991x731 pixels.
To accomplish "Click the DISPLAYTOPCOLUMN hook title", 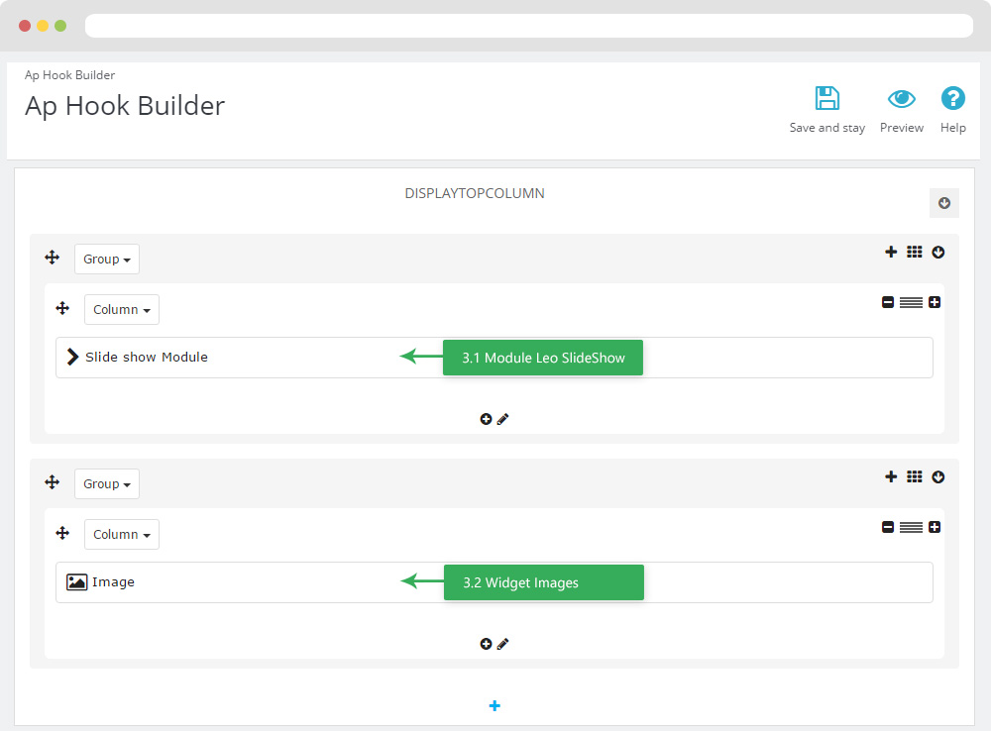I will click(x=475, y=193).
